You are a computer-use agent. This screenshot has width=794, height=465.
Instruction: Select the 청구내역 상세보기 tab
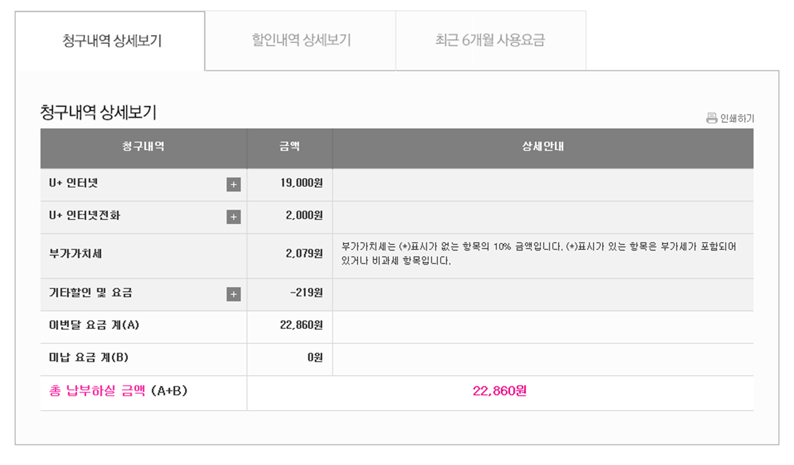click(111, 41)
